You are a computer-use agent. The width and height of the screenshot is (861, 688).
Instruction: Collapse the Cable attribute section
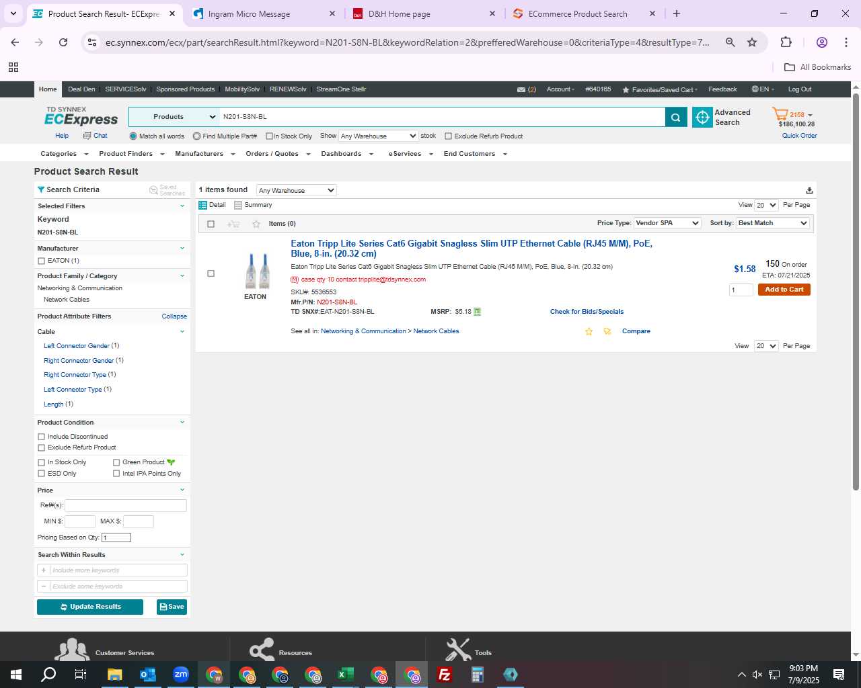click(182, 332)
